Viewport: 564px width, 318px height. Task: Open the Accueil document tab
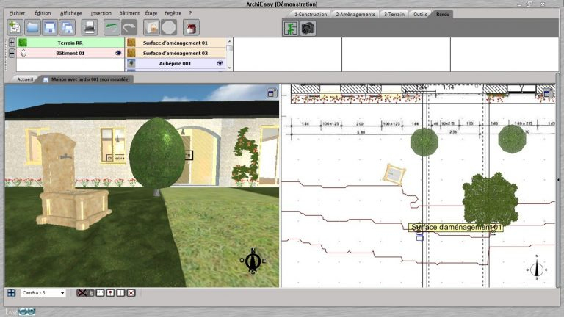click(x=25, y=79)
